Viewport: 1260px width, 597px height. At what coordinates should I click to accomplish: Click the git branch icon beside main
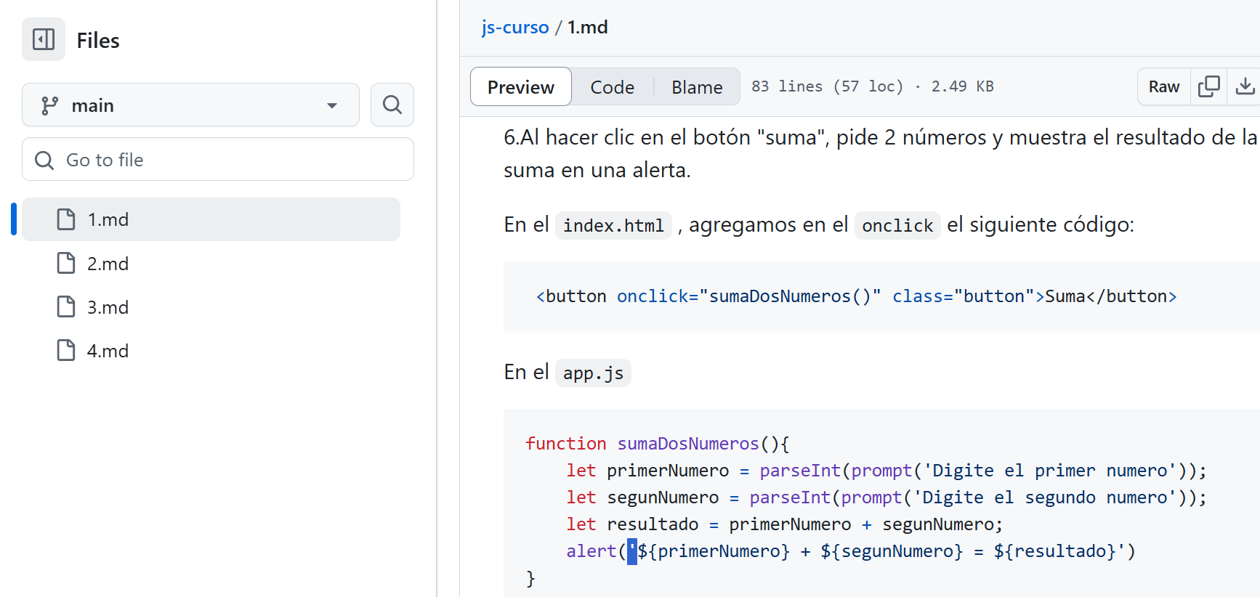coord(49,106)
